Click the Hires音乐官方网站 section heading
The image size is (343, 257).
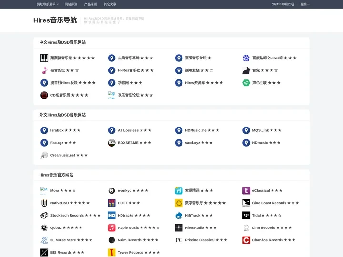(56, 175)
